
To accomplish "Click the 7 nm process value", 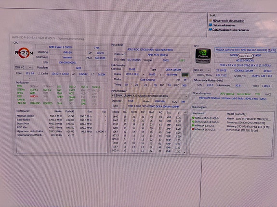I will (x=96, y=48).
